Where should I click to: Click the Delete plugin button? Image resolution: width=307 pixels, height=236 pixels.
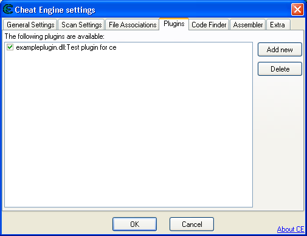coord(280,69)
